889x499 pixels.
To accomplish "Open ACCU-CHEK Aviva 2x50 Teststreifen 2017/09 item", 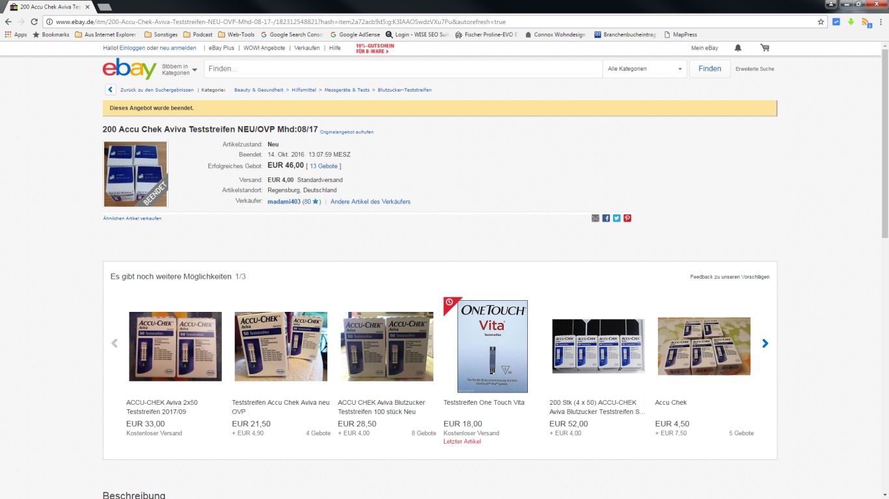I will click(x=175, y=346).
